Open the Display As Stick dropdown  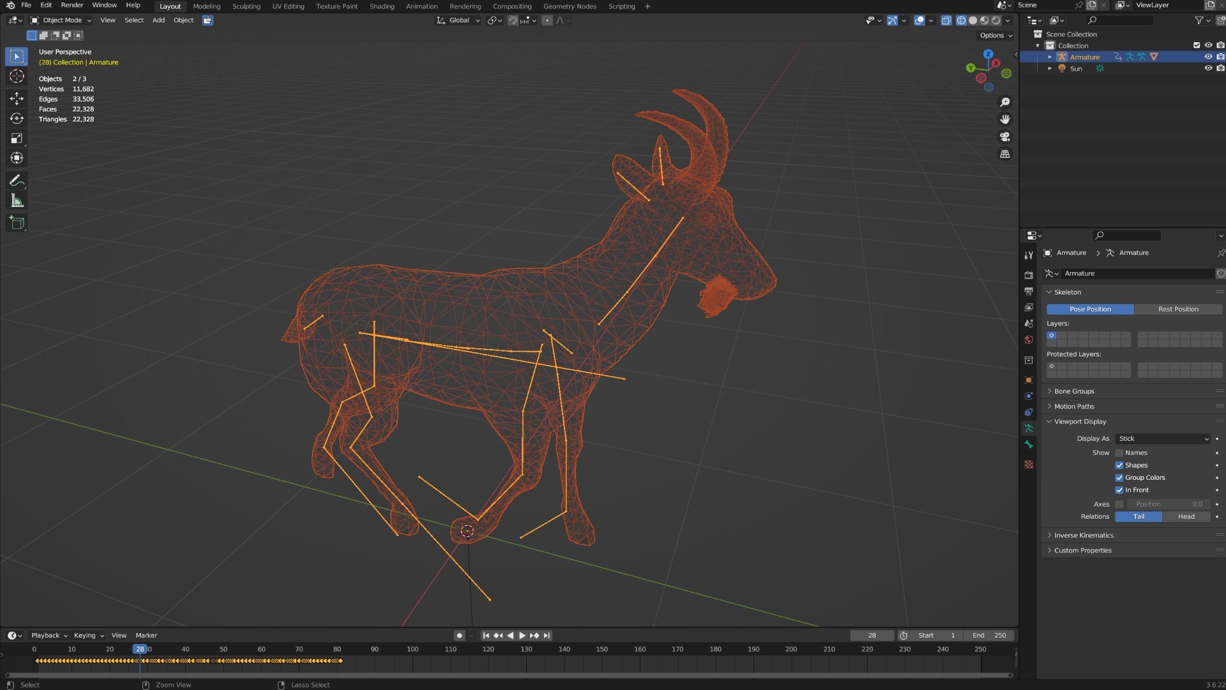click(x=1163, y=439)
